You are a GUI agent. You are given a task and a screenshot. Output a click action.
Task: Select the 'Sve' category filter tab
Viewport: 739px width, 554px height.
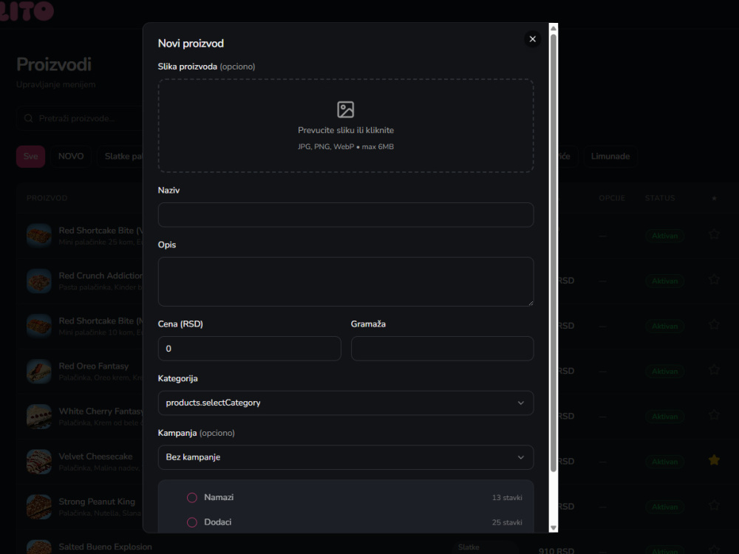point(30,157)
